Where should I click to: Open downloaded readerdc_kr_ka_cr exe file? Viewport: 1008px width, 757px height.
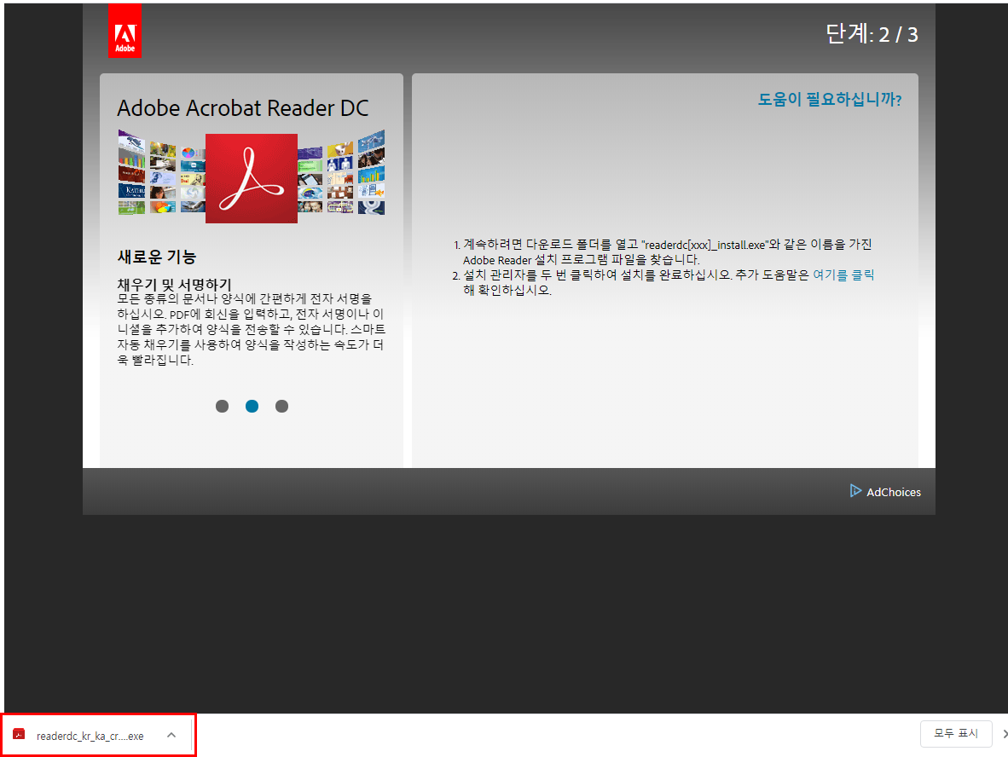pos(90,736)
